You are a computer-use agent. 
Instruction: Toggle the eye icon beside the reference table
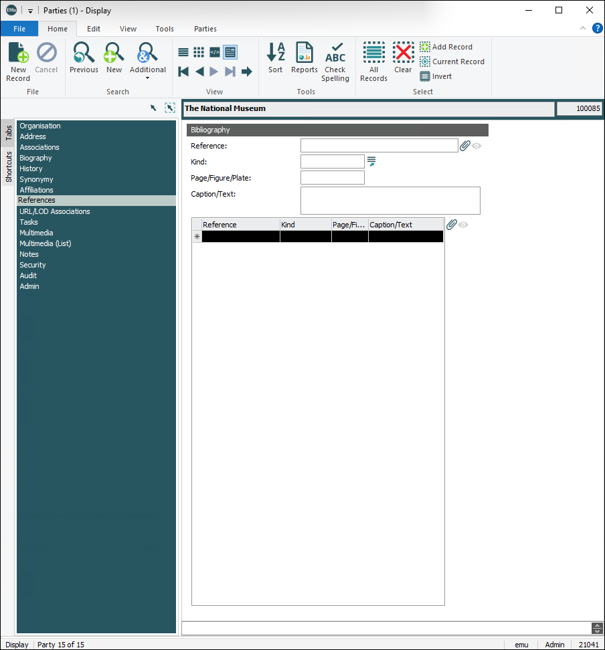coord(463,225)
